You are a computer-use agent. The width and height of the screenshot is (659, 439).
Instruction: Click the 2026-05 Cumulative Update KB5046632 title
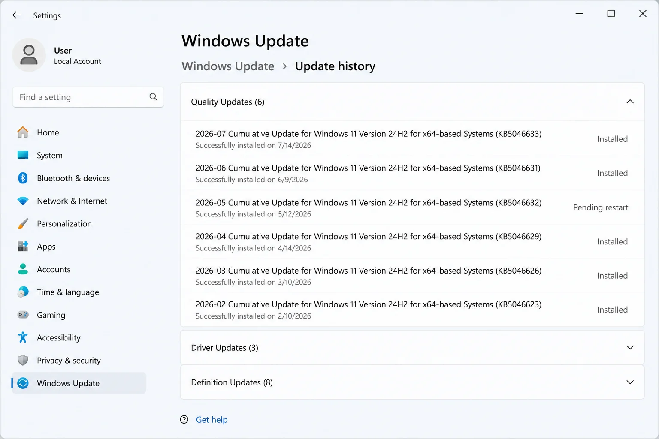pyautogui.click(x=368, y=202)
